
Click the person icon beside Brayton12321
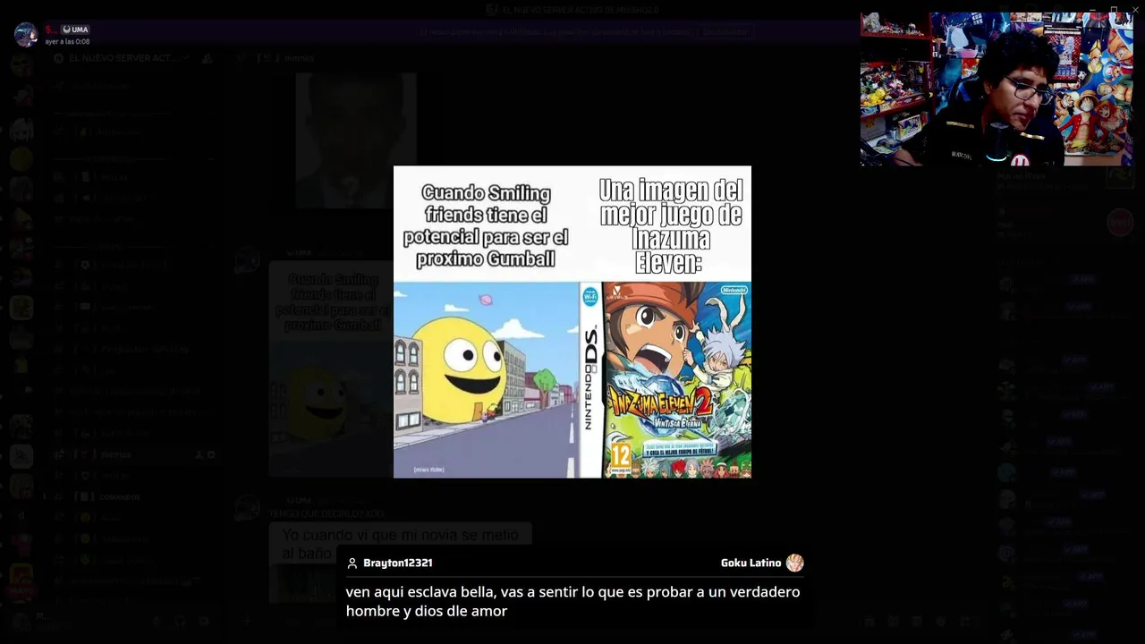point(352,563)
